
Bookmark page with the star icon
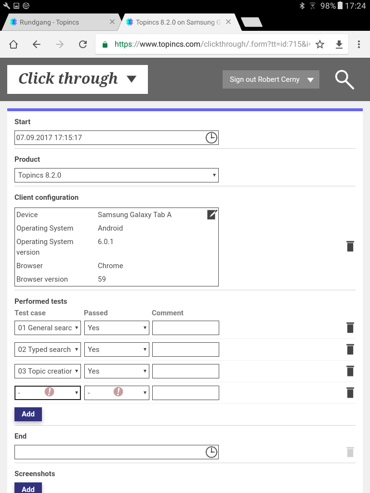point(320,44)
